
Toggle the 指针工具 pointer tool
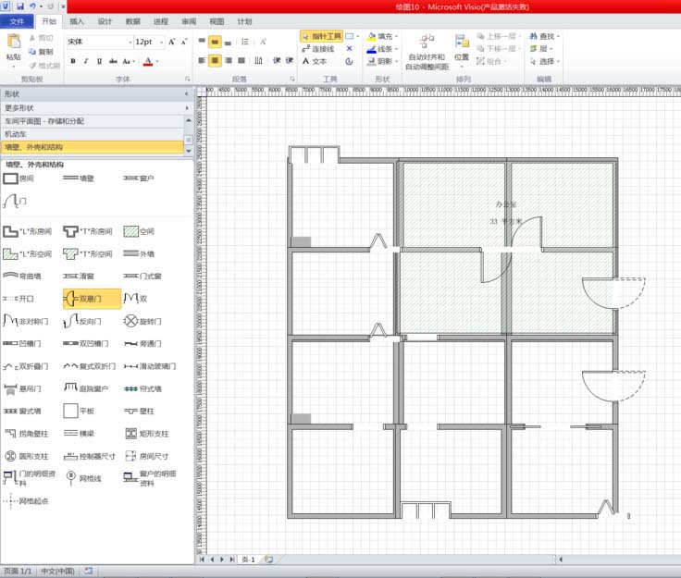[321, 36]
